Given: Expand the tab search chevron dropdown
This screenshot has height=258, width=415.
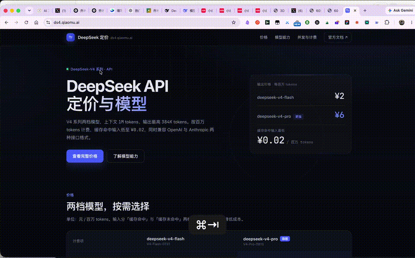Looking at the screenshot, I should pos(29,10).
